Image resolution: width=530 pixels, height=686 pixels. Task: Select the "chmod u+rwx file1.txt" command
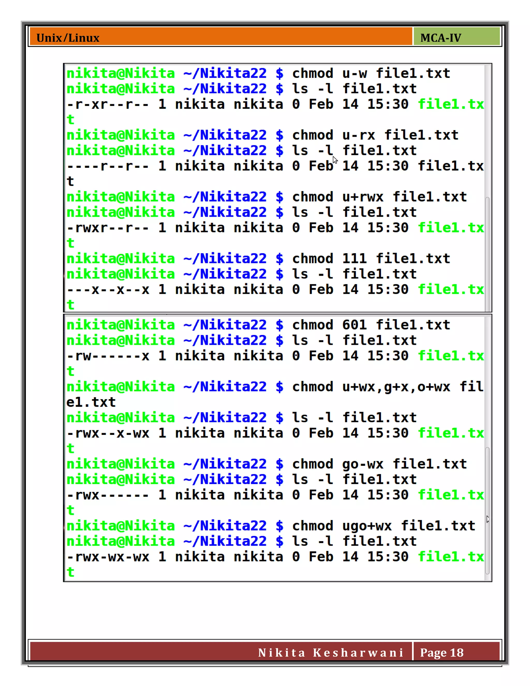point(380,197)
